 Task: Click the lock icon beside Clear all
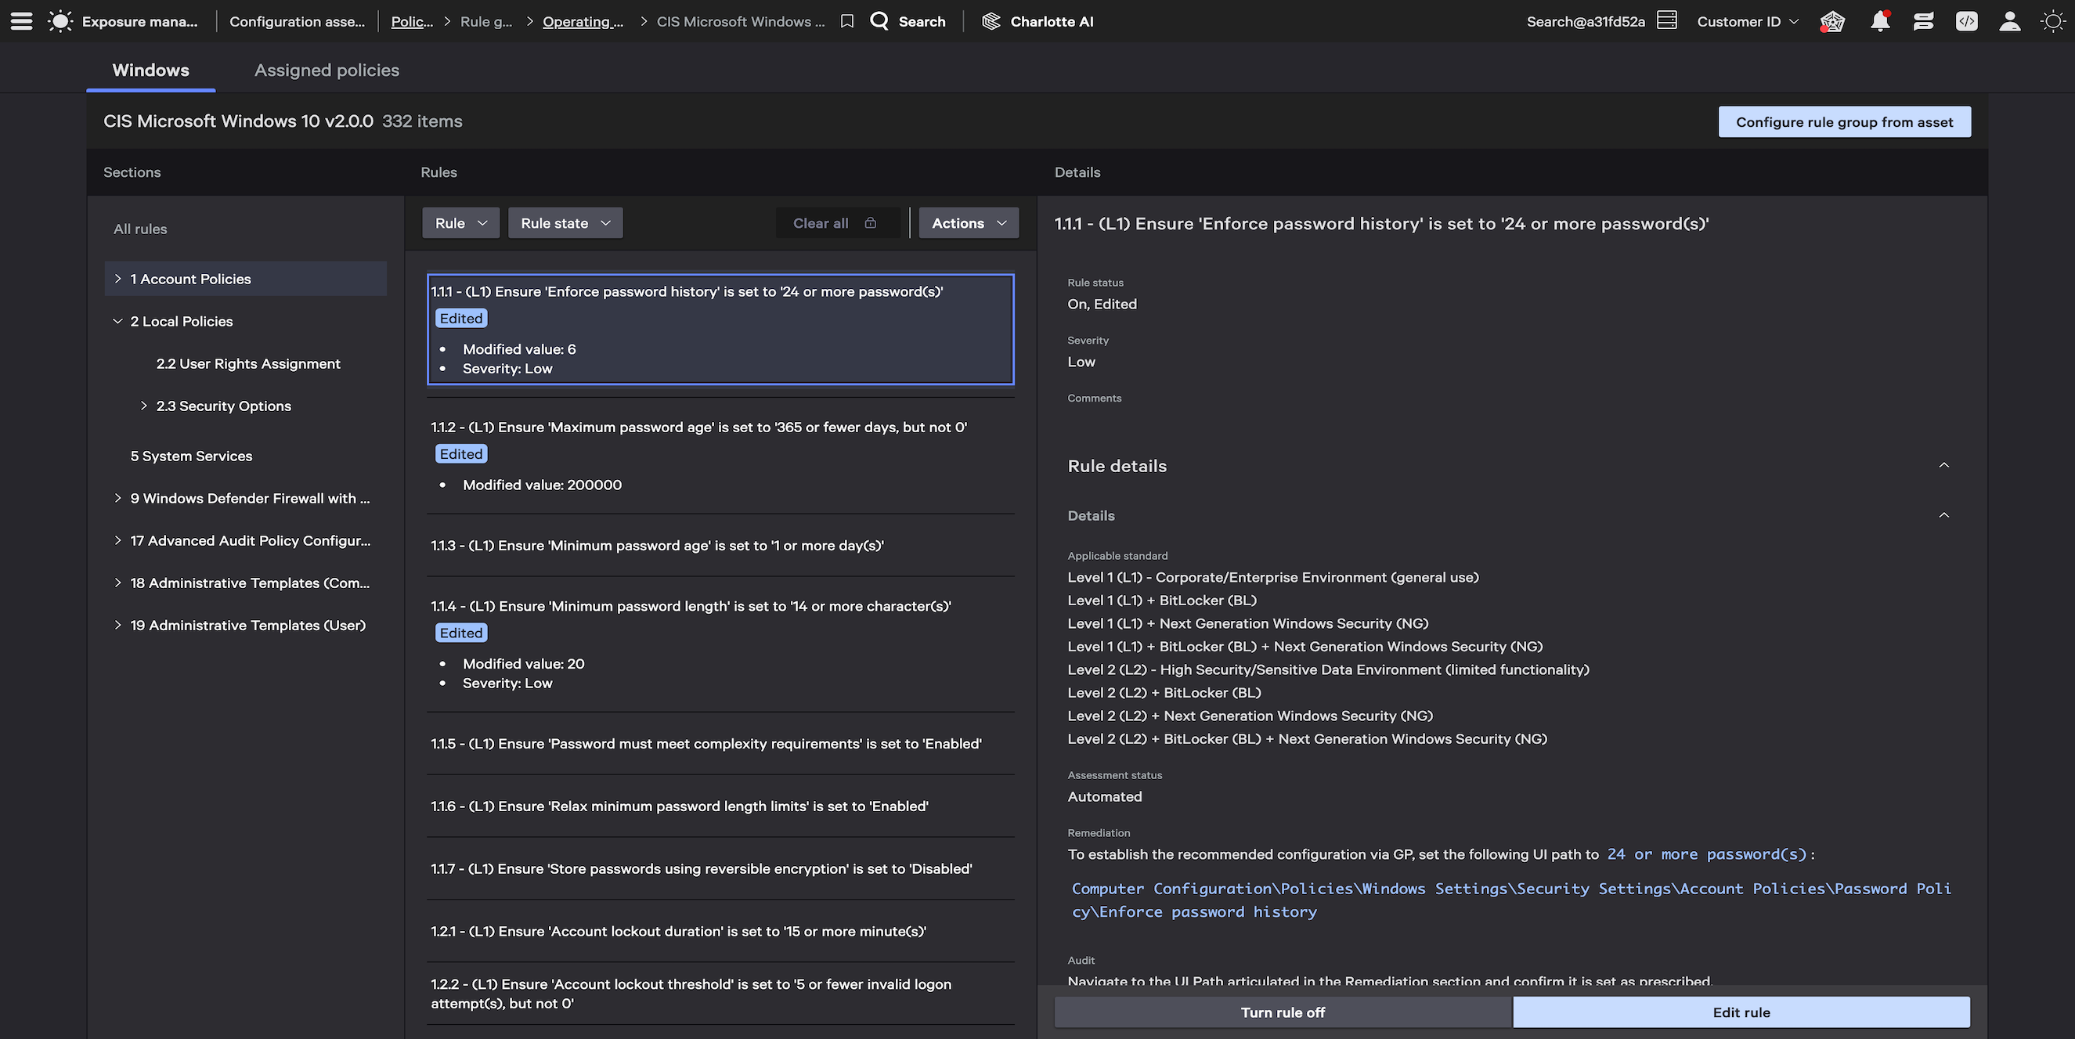870,223
